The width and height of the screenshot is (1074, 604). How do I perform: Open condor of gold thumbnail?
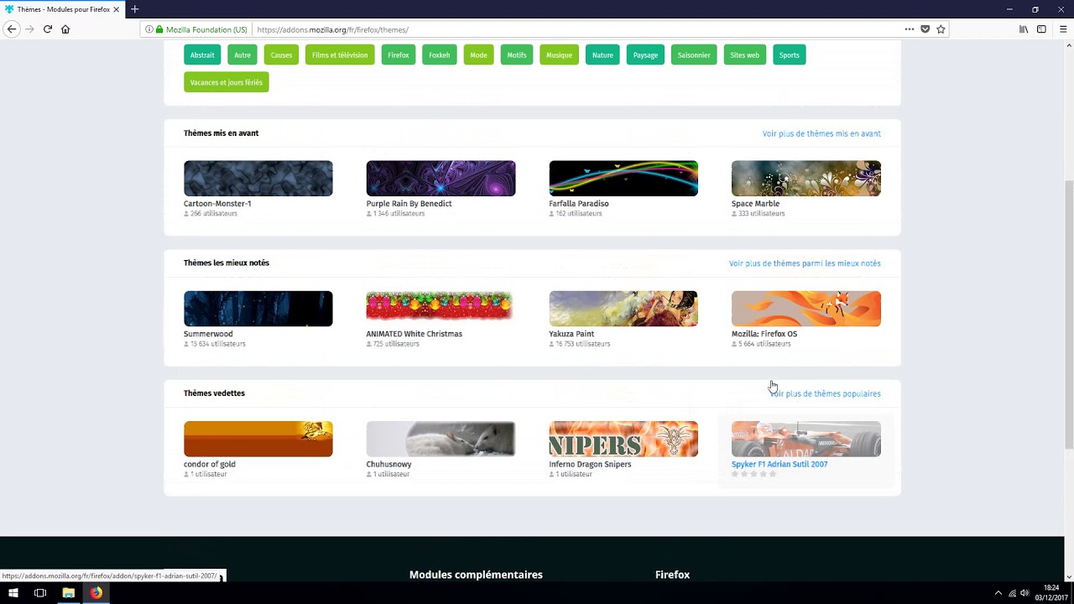[258, 439]
